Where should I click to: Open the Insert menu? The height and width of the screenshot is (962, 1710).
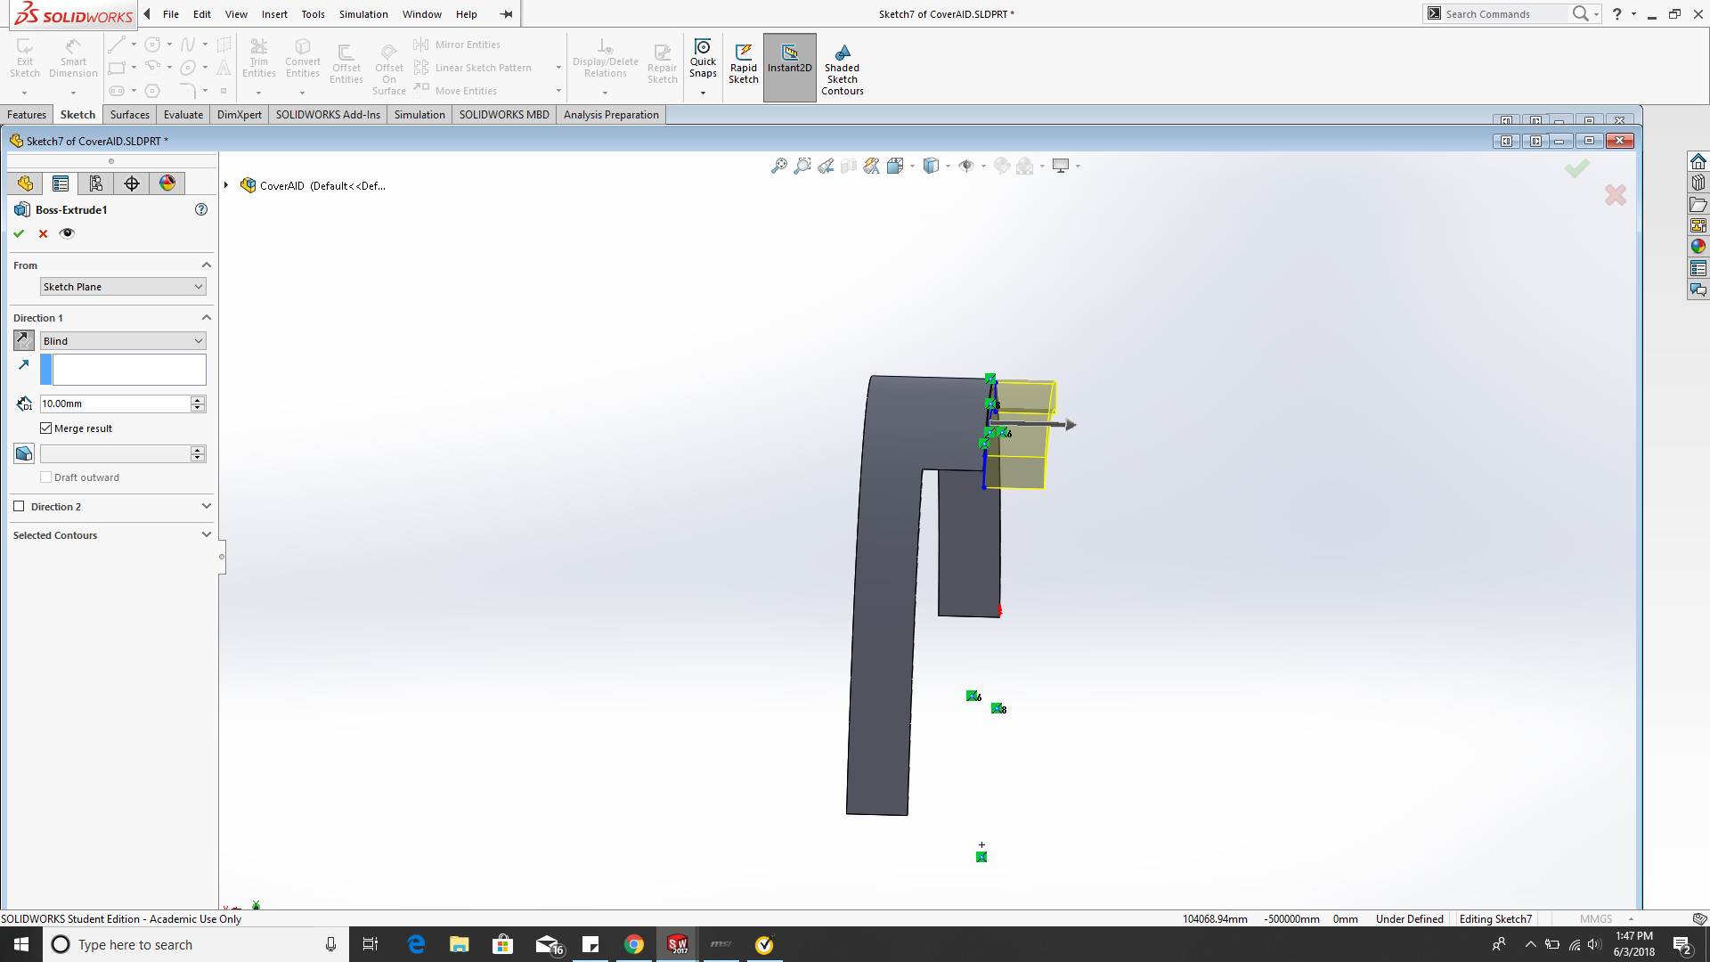[x=274, y=14]
